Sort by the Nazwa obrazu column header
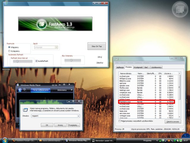The height and width of the screenshot is (143, 190). pyautogui.click(x=127, y=74)
